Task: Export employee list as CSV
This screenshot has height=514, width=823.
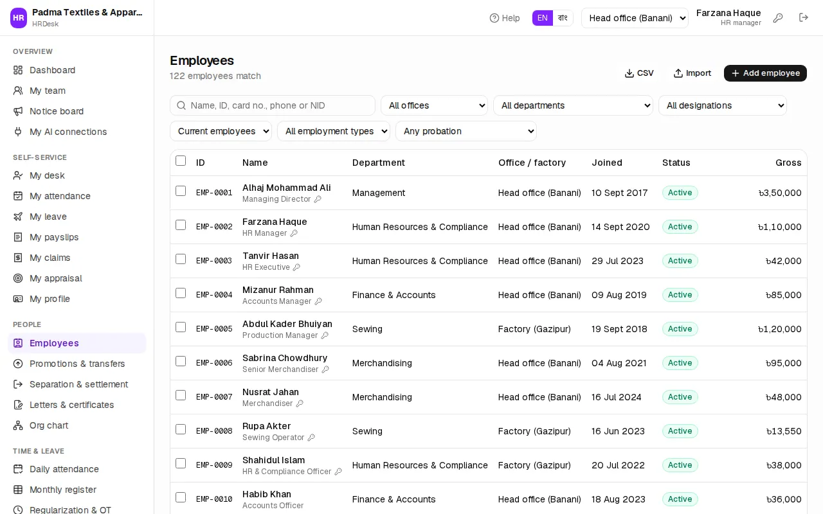Action: 639,73
